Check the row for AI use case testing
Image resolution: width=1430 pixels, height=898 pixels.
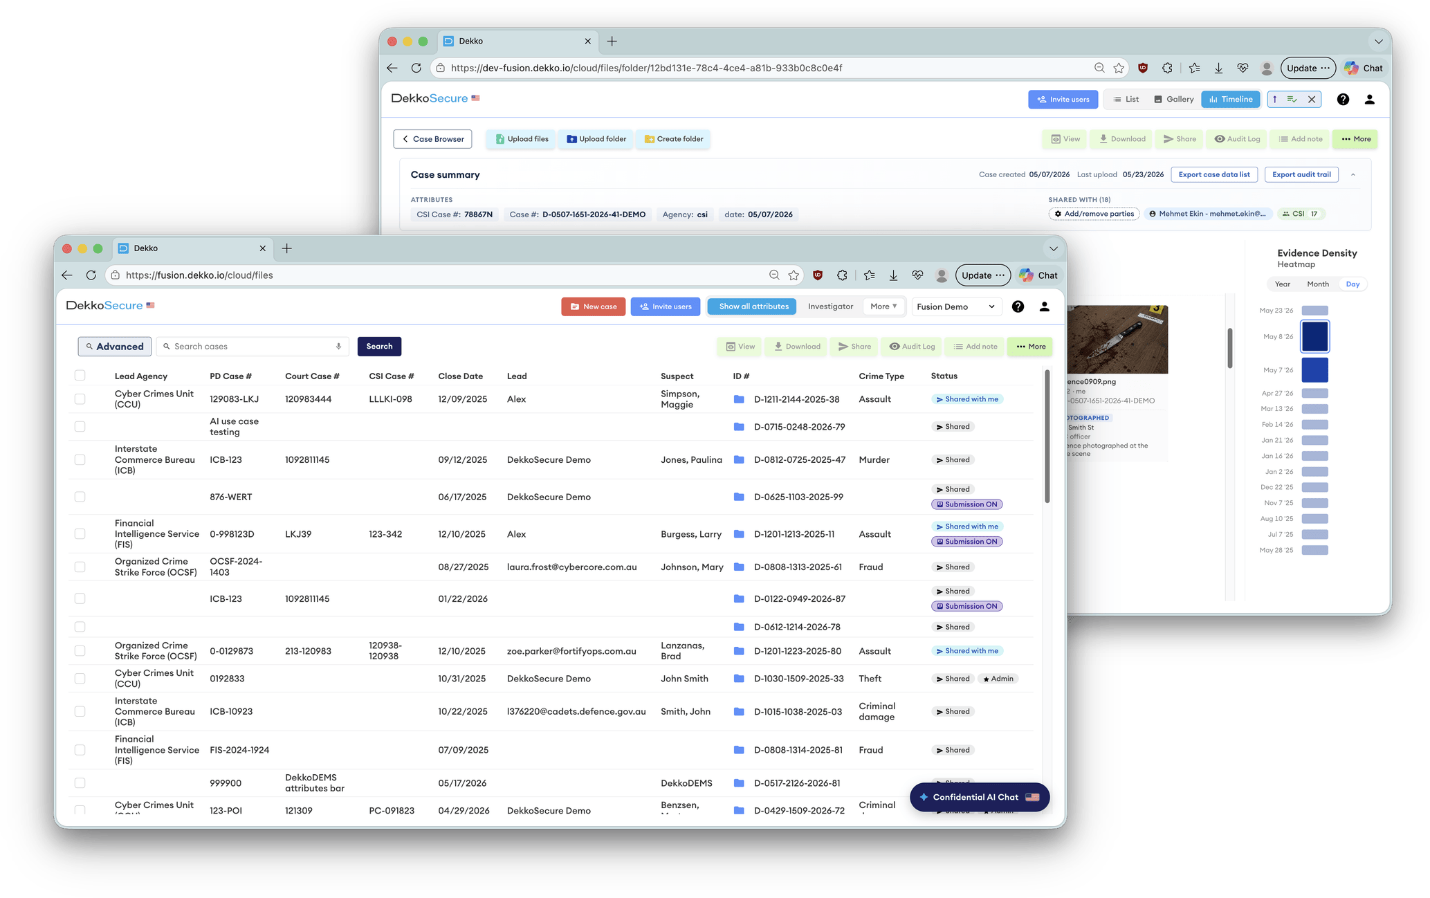(80, 427)
